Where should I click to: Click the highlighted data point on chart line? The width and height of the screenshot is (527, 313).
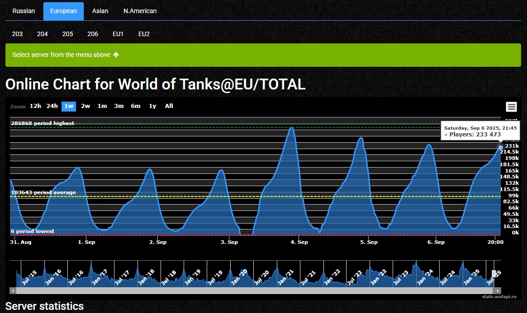500,147
